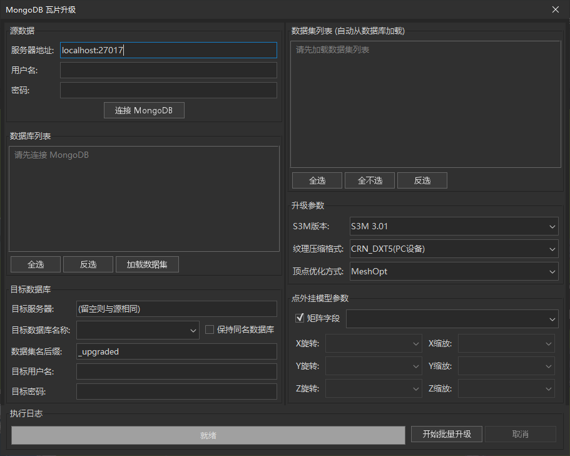570x456 pixels.
Task: Close the MongoDB 瓦片升级 dialog
Action: coord(555,9)
